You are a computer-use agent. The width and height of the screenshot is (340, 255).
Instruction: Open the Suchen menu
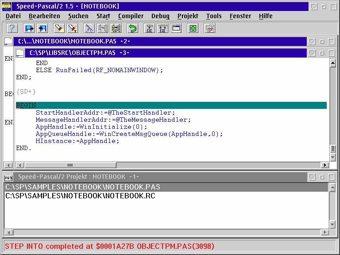click(78, 16)
